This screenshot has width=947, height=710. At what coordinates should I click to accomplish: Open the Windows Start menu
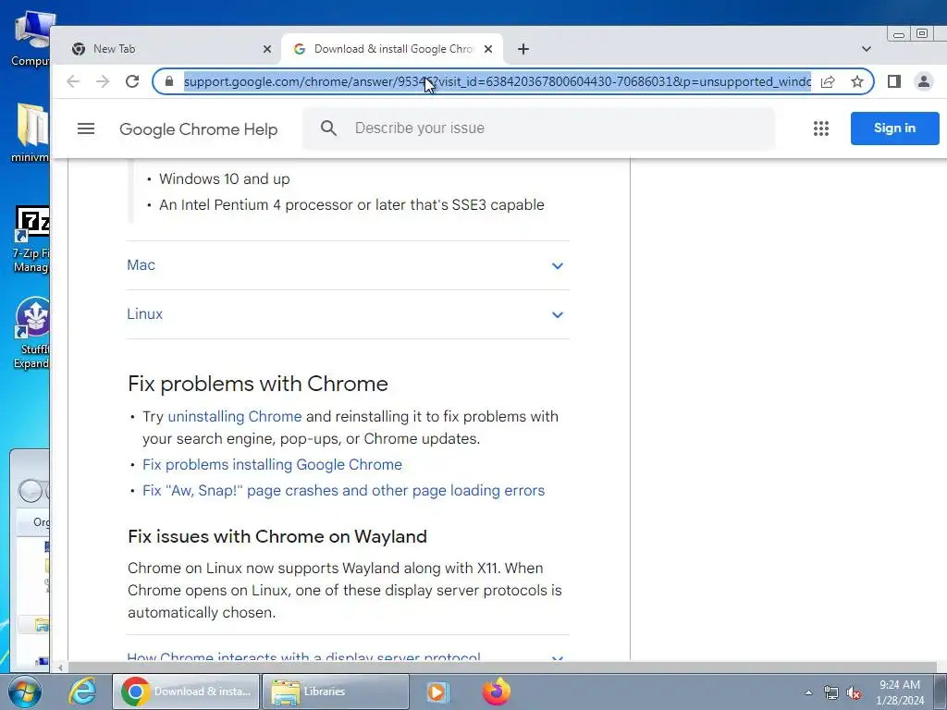pyautogui.click(x=24, y=692)
